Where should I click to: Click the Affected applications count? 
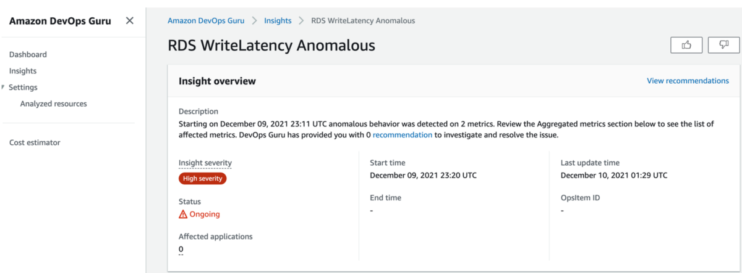[181, 249]
